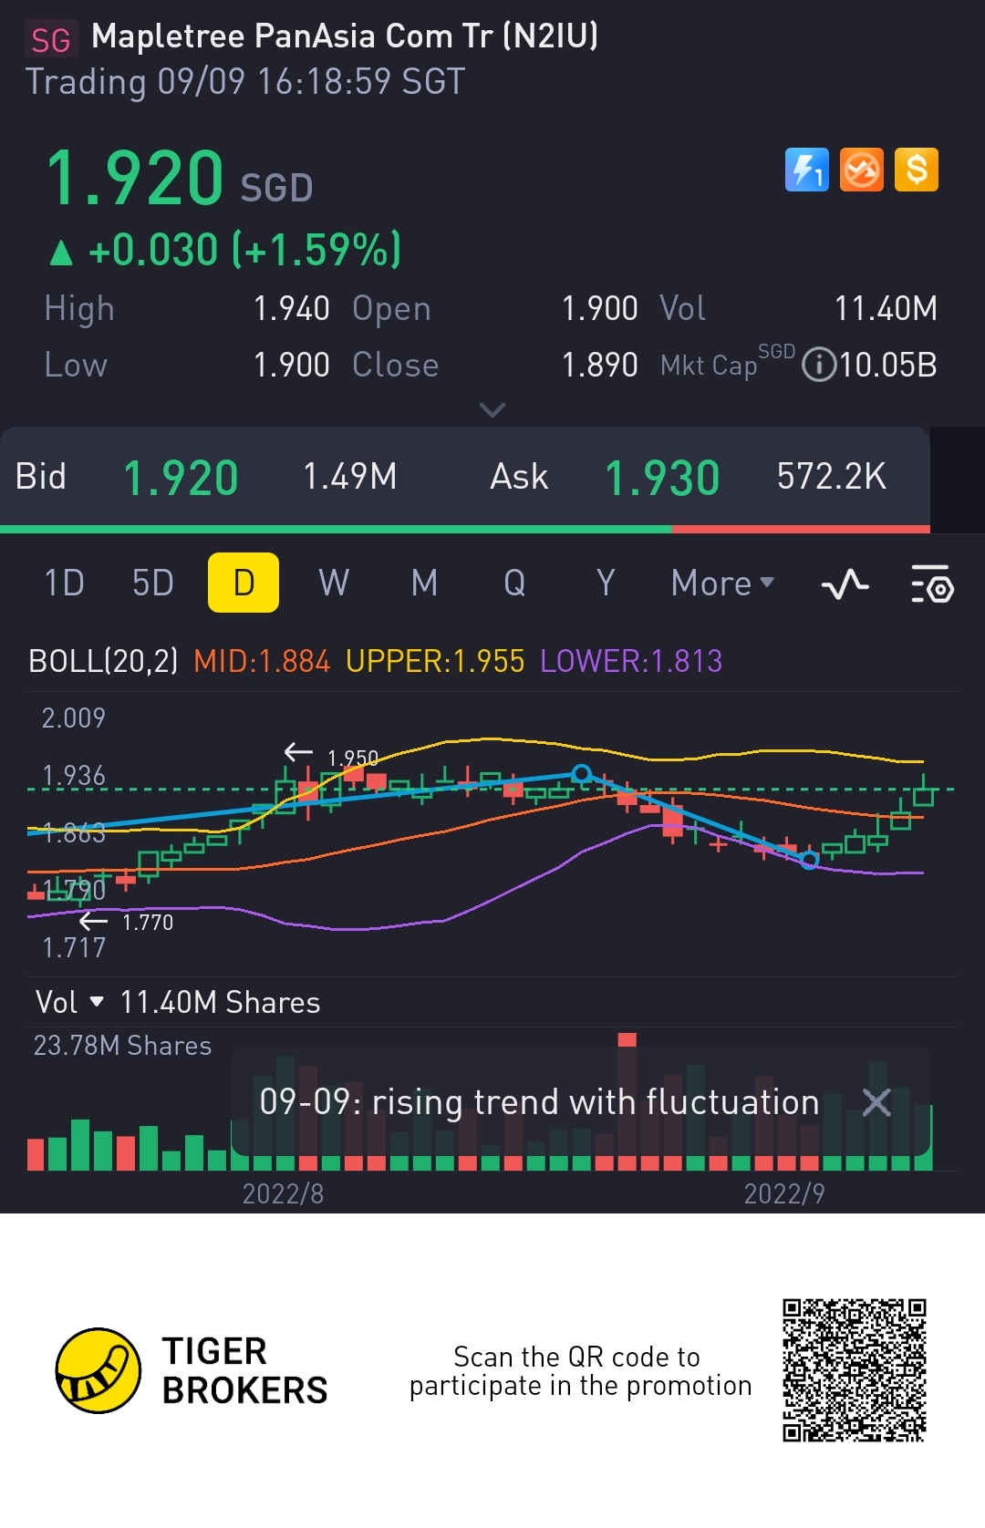985x1528 pixels.
Task: Tap the yellow dollar sign icon
Action: 917,170
